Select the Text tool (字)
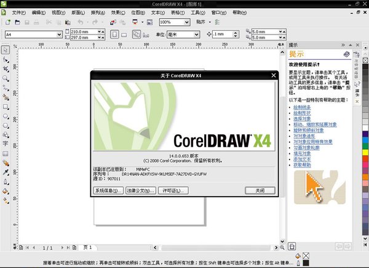Viewport: 369px width, 268px height. coord(6,144)
